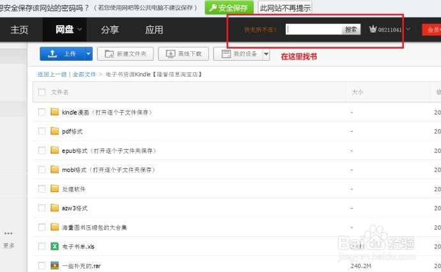Expand the 上传 dropdown arrow
This screenshot has height=272, width=441.
pyautogui.click(x=88, y=54)
